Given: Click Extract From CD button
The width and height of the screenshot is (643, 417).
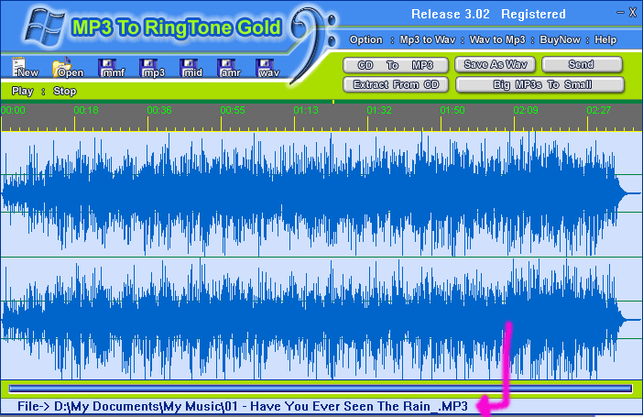Looking at the screenshot, I should [x=396, y=84].
